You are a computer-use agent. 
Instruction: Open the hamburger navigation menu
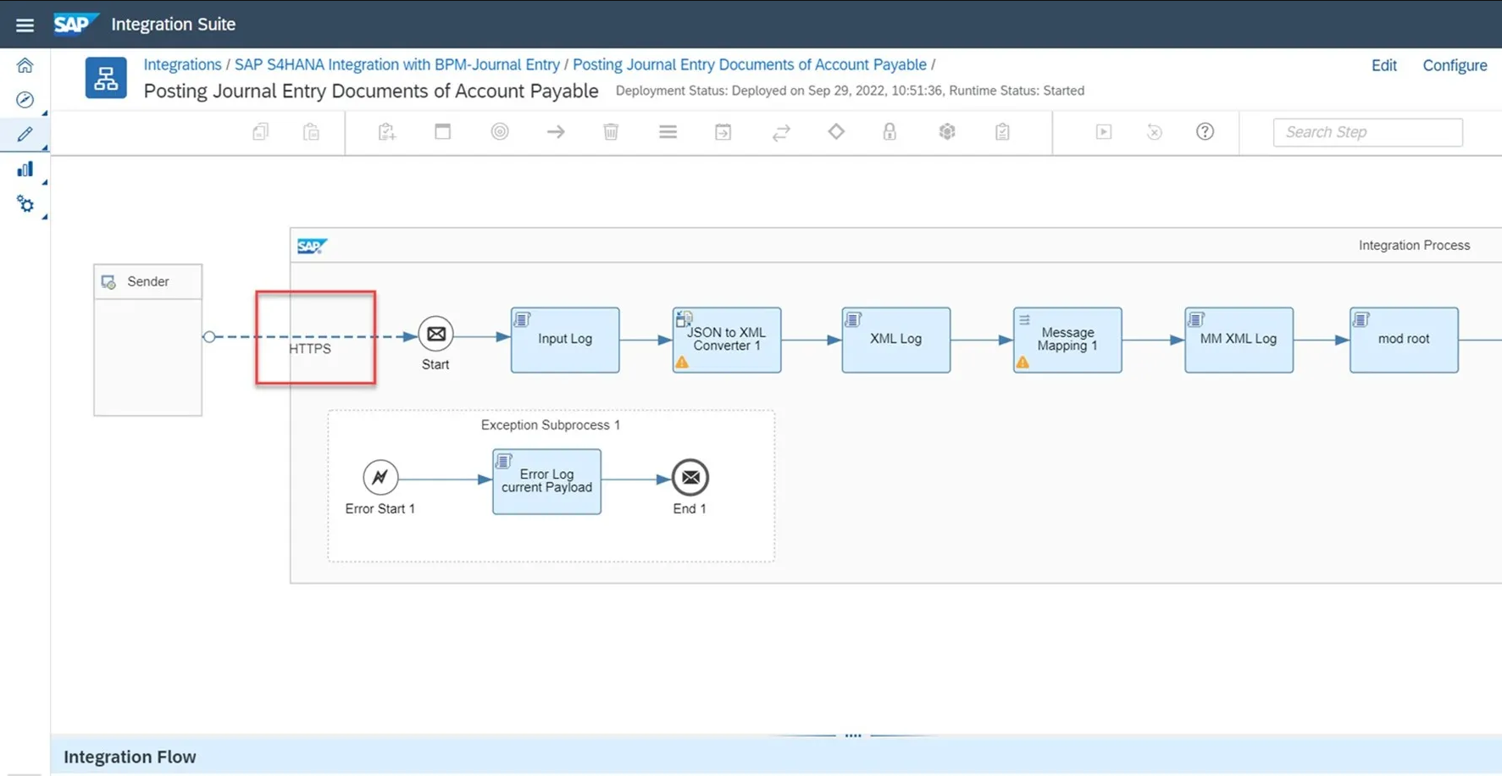(x=25, y=25)
